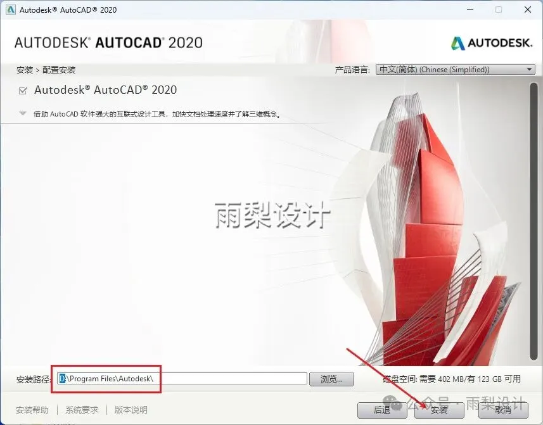This screenshot has width=543, height=425.
Task: Close the installer window
Action: 528,10
